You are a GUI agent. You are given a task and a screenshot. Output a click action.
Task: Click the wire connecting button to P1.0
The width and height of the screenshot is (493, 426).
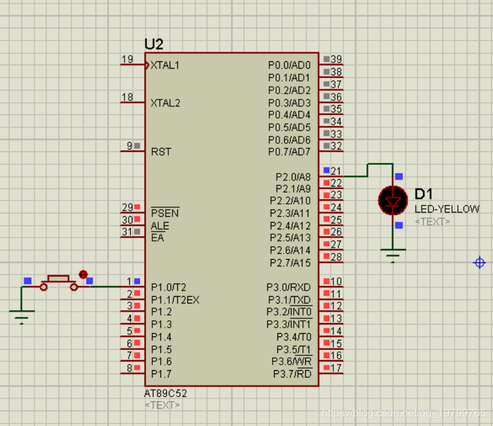105,287
